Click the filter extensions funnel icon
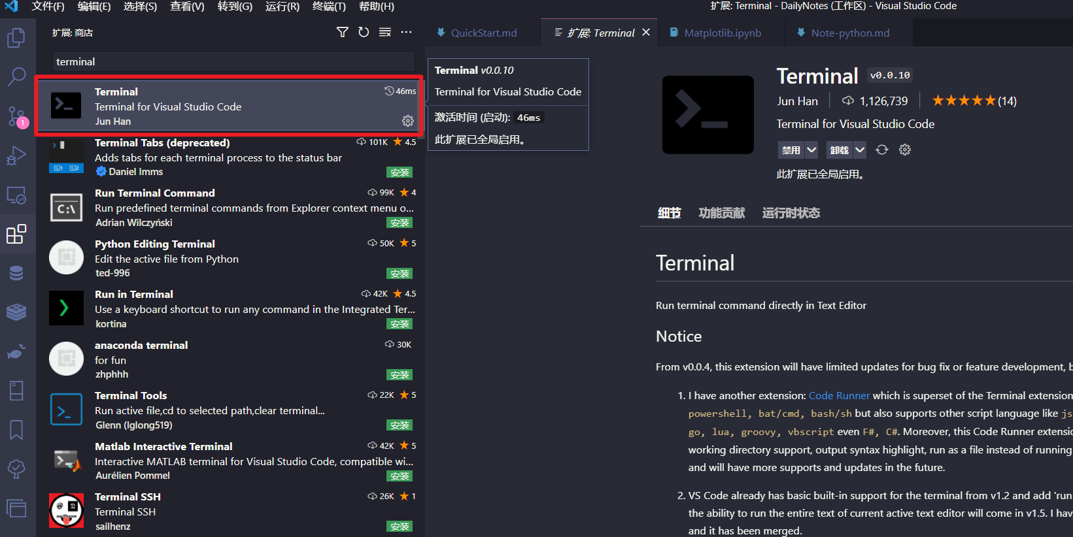 point(343,32)
